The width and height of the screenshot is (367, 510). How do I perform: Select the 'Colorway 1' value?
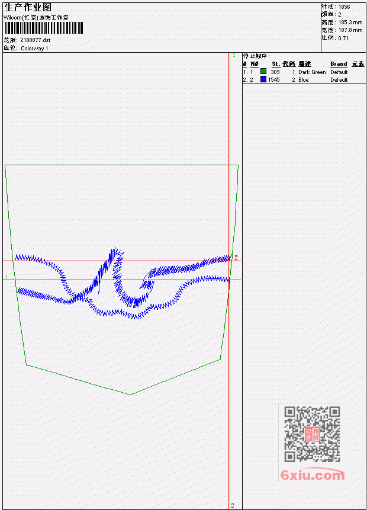pyautogui.click(x=34, y=48)
